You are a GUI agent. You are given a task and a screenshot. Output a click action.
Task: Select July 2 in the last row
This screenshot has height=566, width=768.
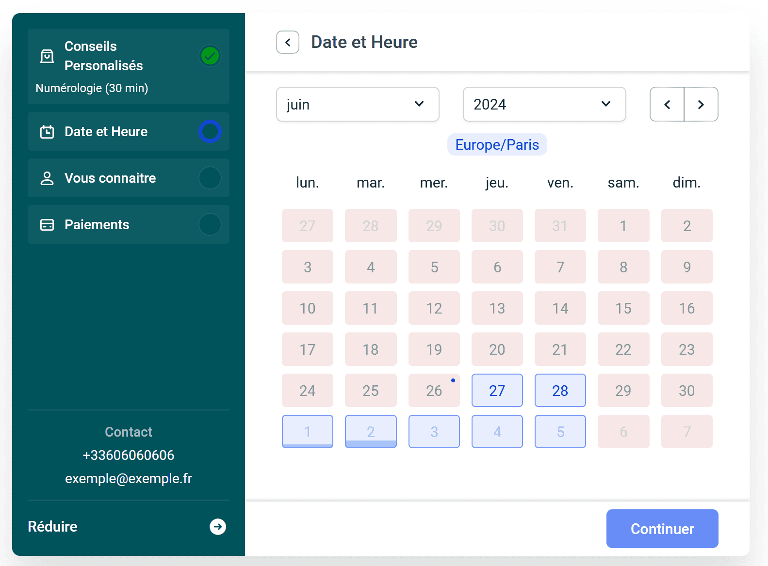click(371, 431)
